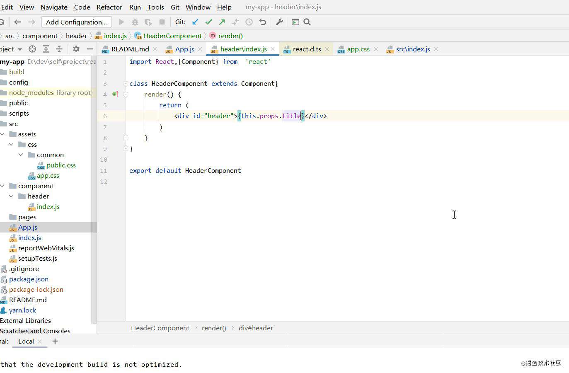
Task: Click the Back navigation arrow
Action: [x=17, y=22]
